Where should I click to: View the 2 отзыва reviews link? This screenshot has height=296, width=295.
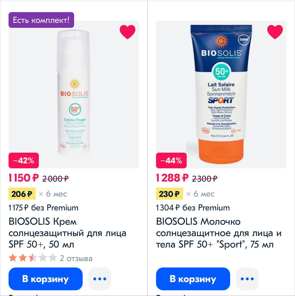pyautogui.click(x=76, y=259)
